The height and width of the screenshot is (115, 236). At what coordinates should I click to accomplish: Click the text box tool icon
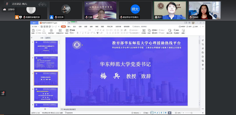pyautogui.click(x=144, y=30)
